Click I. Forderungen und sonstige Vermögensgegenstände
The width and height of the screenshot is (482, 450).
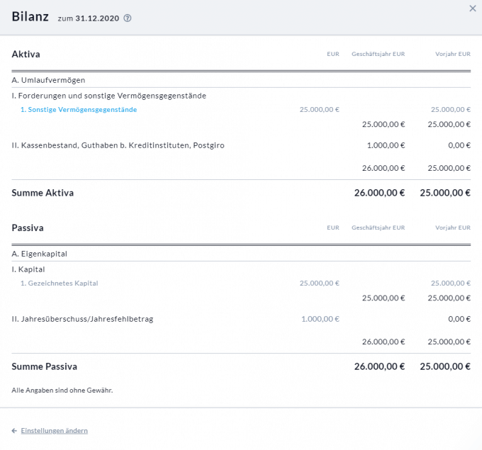coord(108,96)
